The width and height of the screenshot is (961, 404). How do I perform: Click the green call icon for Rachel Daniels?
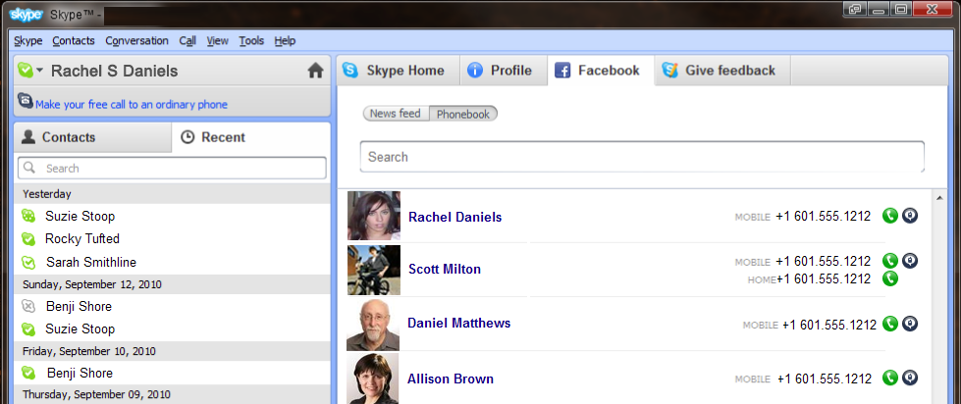(x=890, y=216)
